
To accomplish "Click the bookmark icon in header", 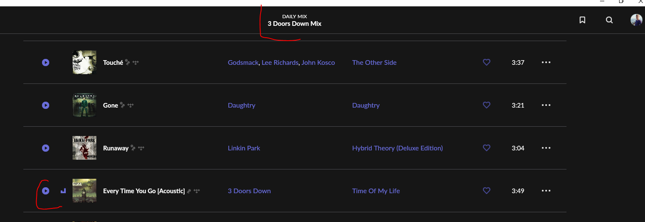I will click(x=582, y=20).
